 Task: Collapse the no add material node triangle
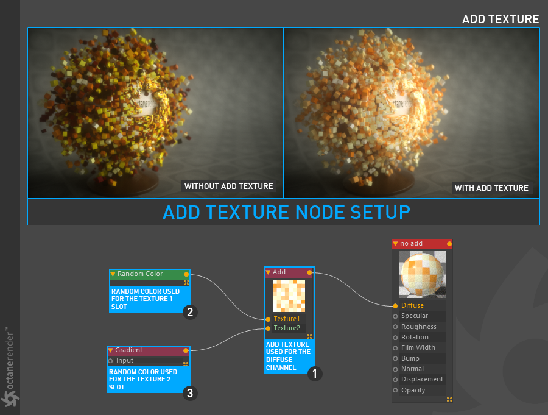pos(396,244)
